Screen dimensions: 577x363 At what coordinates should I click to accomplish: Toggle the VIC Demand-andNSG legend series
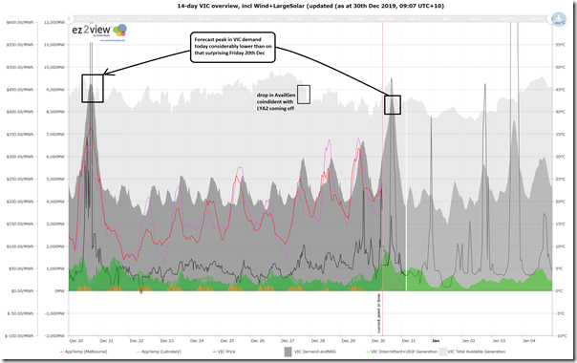click(310, 352)
